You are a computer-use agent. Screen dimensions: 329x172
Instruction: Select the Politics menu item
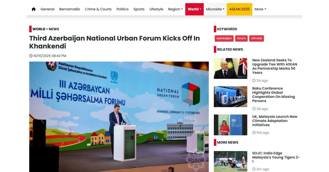122,9
